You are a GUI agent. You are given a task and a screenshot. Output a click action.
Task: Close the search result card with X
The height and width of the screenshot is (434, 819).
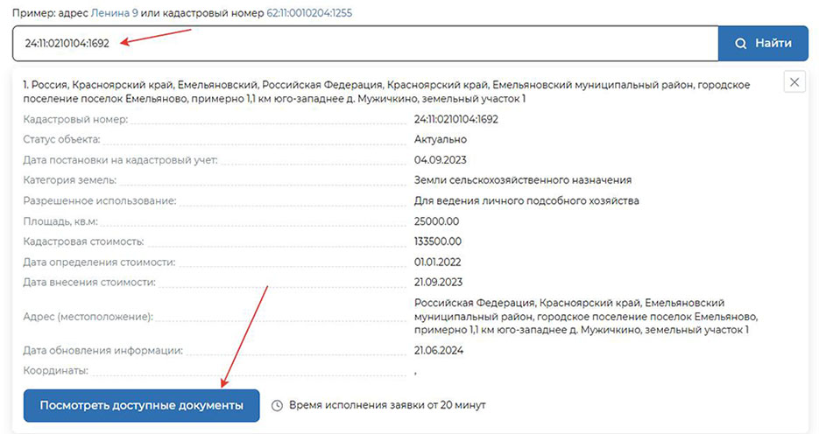click(794, 82)
